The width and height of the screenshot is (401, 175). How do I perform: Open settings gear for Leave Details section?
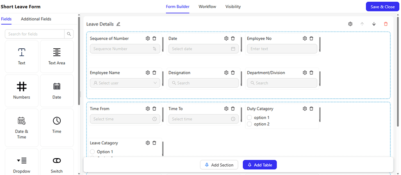(350, 24)
